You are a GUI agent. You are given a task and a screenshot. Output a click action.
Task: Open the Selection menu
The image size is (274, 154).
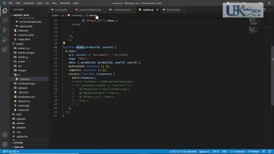click(29, 3)
